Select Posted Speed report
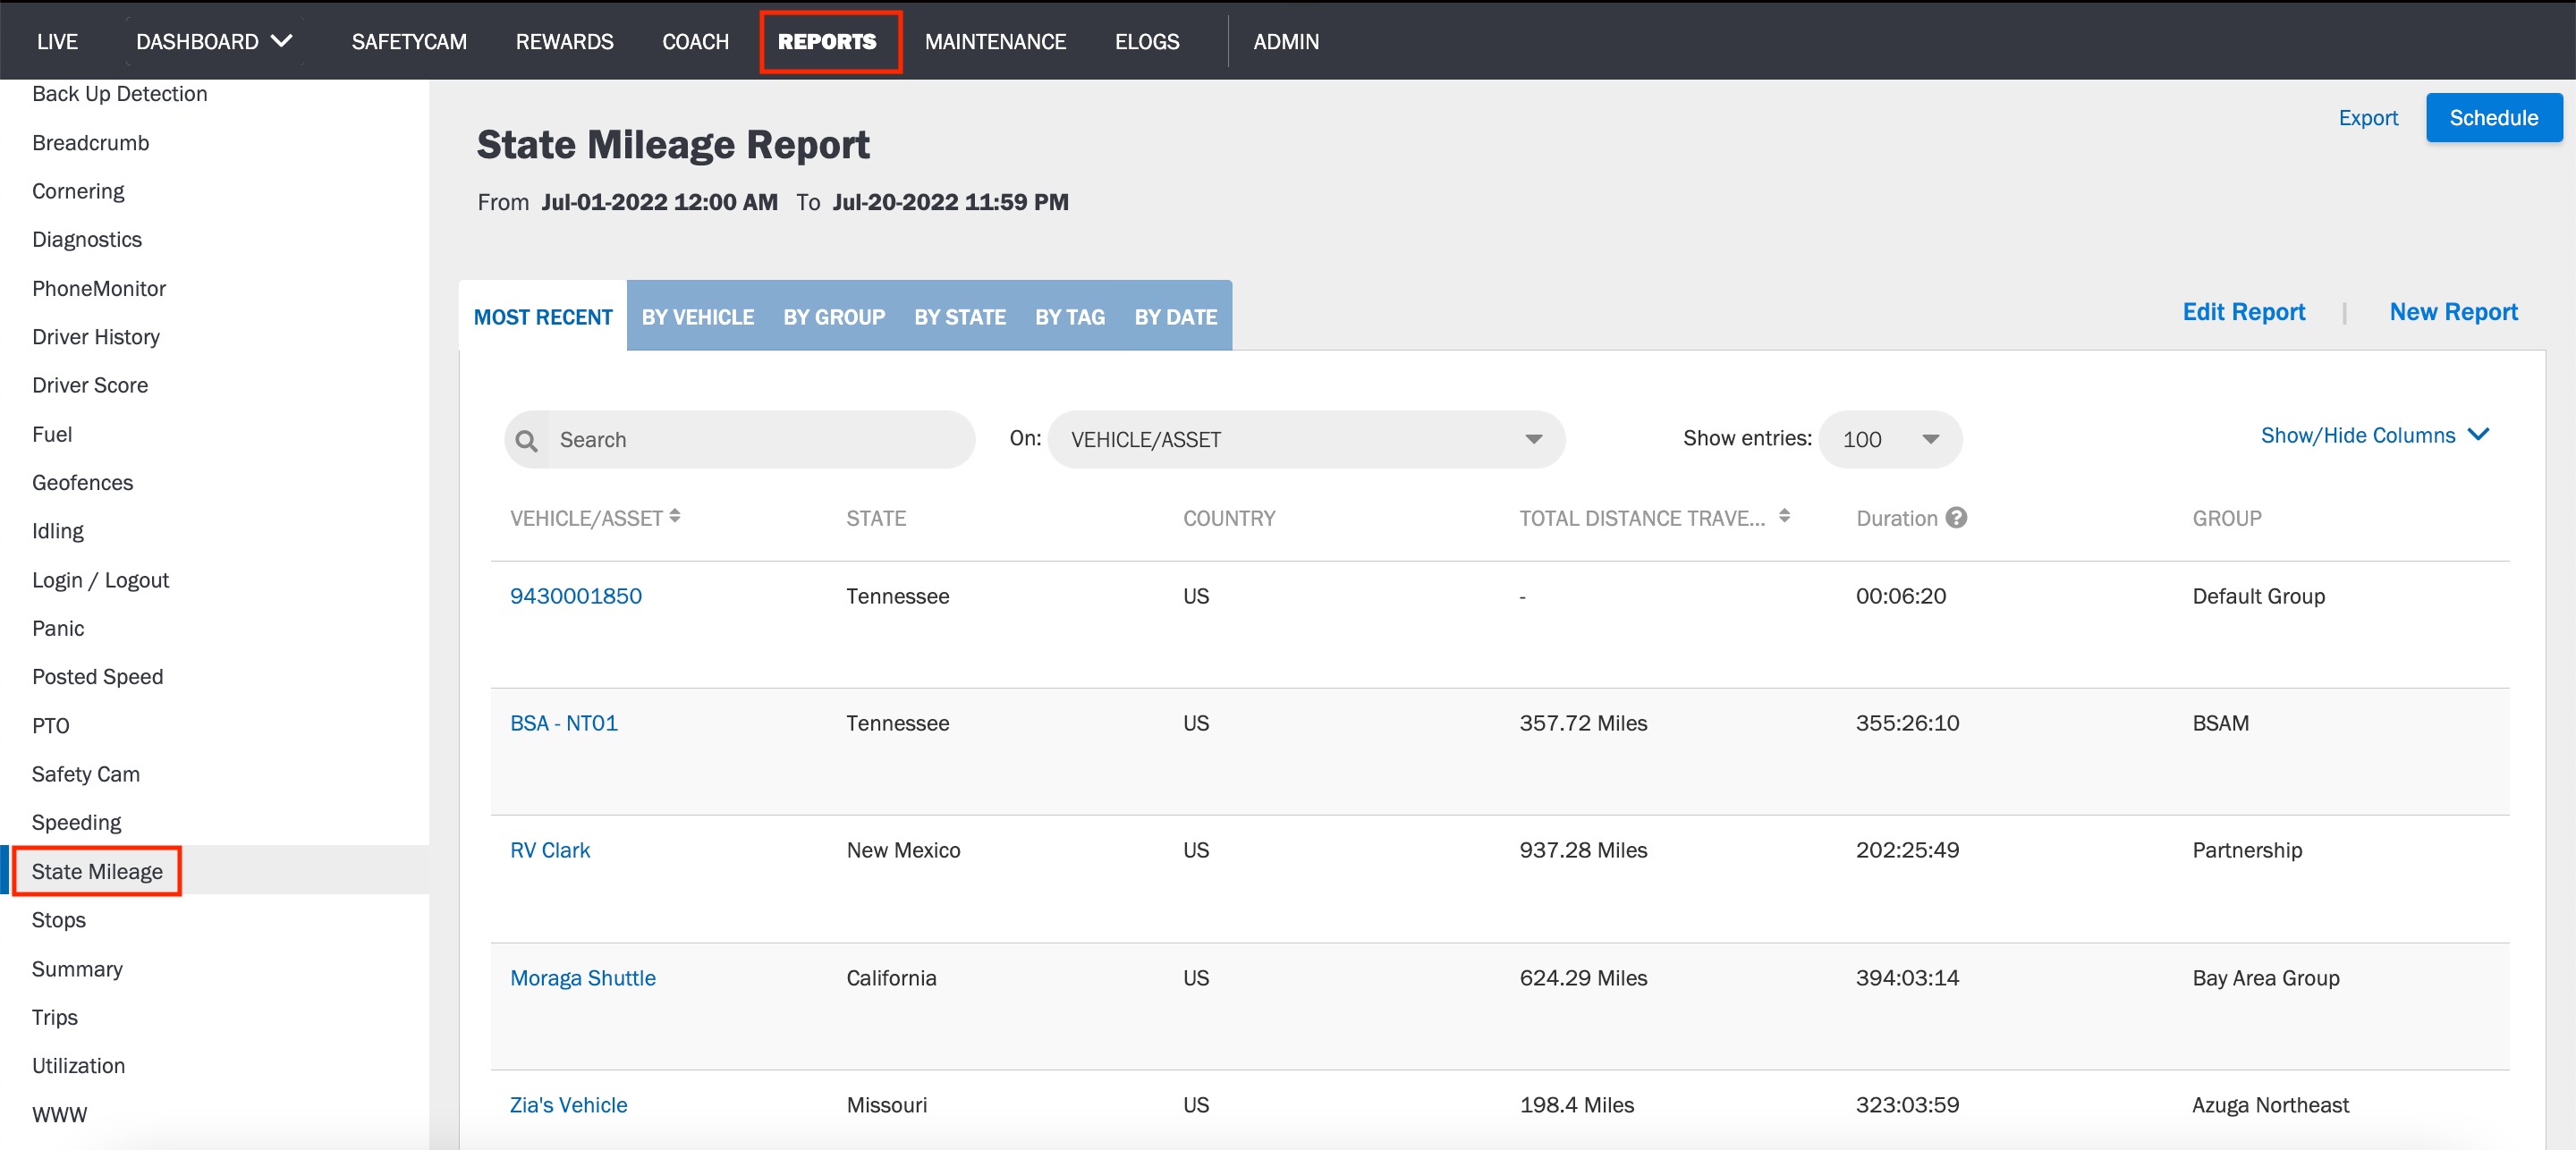Screen dimensions: 2576x1150 pyautogui.click(x=97, y=677)
